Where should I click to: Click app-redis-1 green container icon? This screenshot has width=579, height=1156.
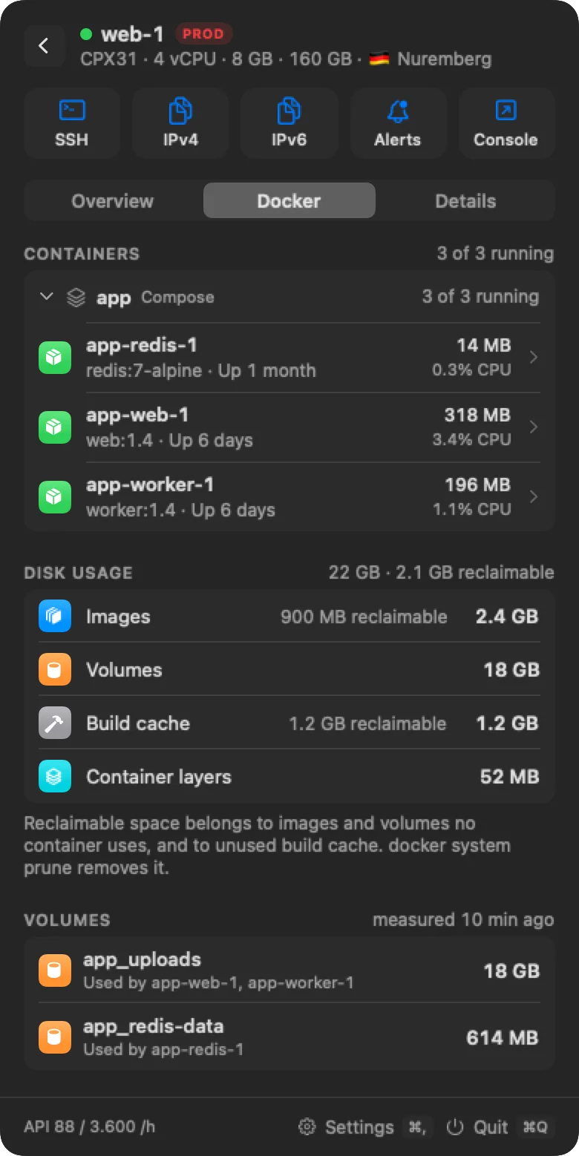pos(55,358)
